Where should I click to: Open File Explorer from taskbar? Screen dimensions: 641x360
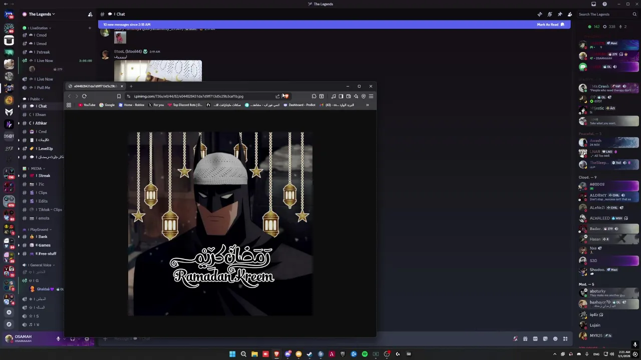click(254, 354)
